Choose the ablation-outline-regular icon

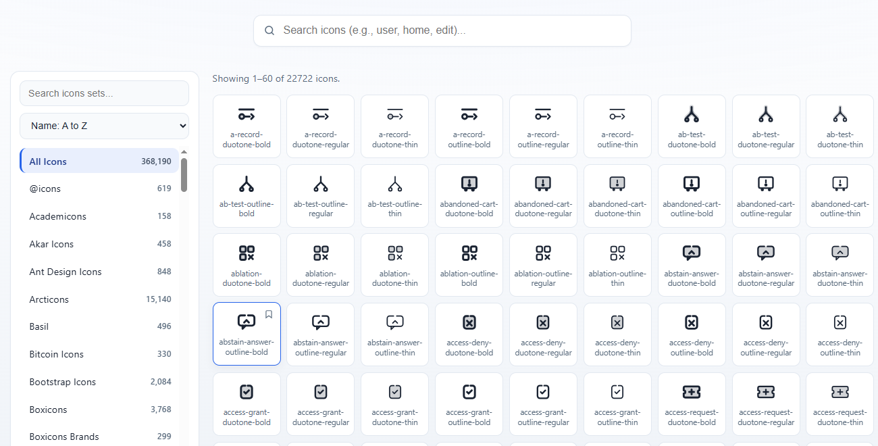pyautogui.click(x=543, y=265)
